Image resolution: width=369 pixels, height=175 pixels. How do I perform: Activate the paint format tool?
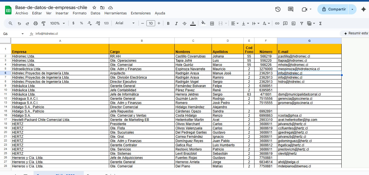coord(43,23)
